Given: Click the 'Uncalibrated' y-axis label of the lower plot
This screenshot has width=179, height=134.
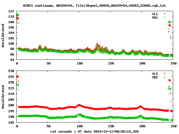Looking at the screenshot, I should [x=3, y=97].
